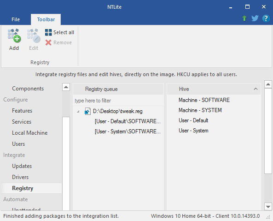This screenshot has width=273, height=221.
Task: Click status text 'Finished adding packages'
Action: (61, 216)
